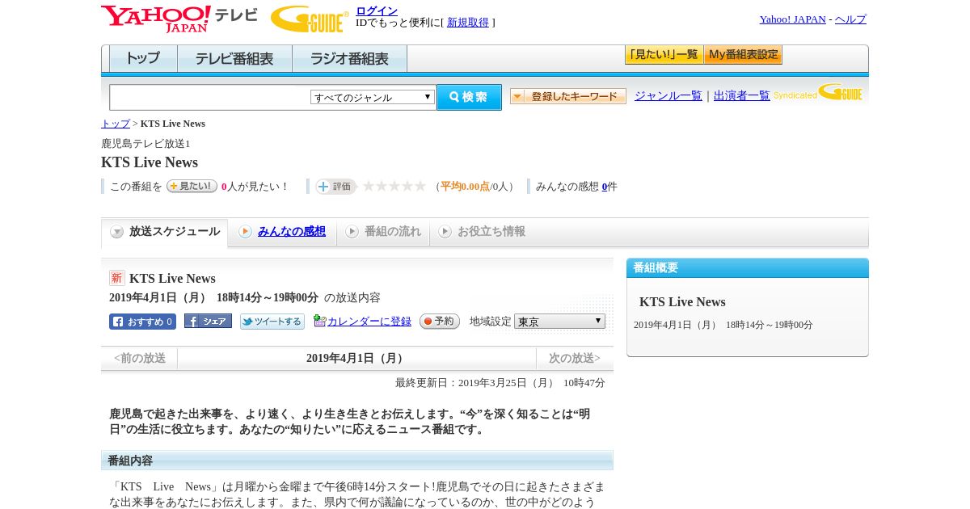Click the 番組内容 section header
The image size is (970, 509).
[357, 461]
